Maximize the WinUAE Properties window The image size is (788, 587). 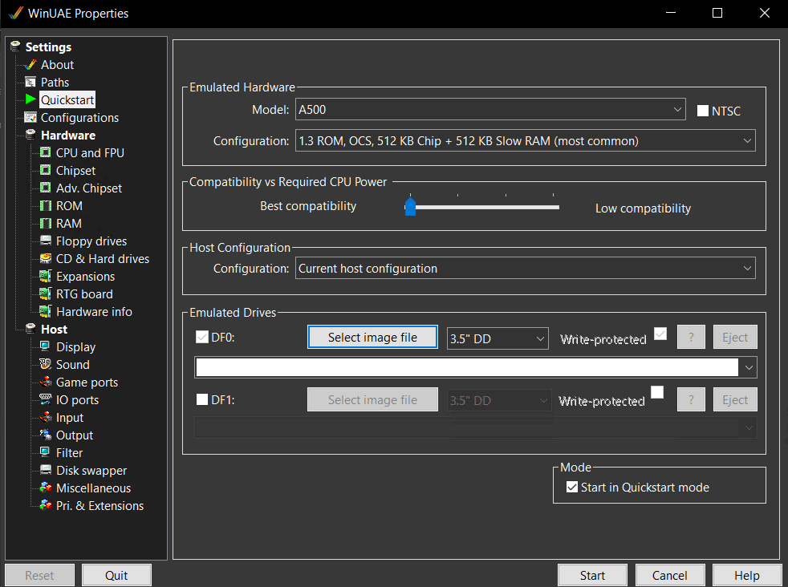(717, 13)
